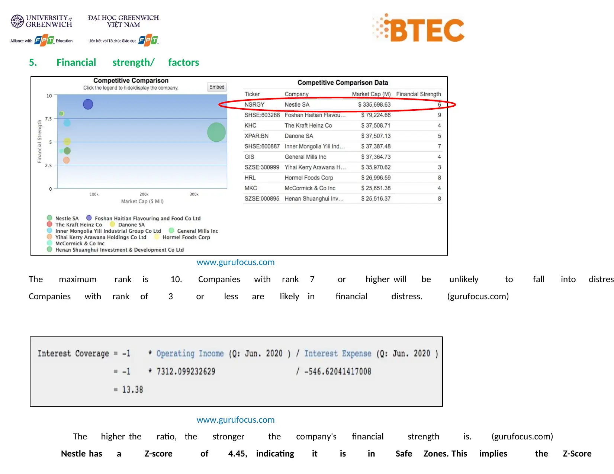Toggle McCormick & Co Inc legend swatch
The image size is (614, 474).
click(x=49, y=243)
